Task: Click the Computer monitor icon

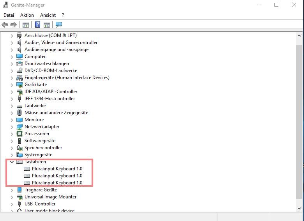Action: (19, 57)
